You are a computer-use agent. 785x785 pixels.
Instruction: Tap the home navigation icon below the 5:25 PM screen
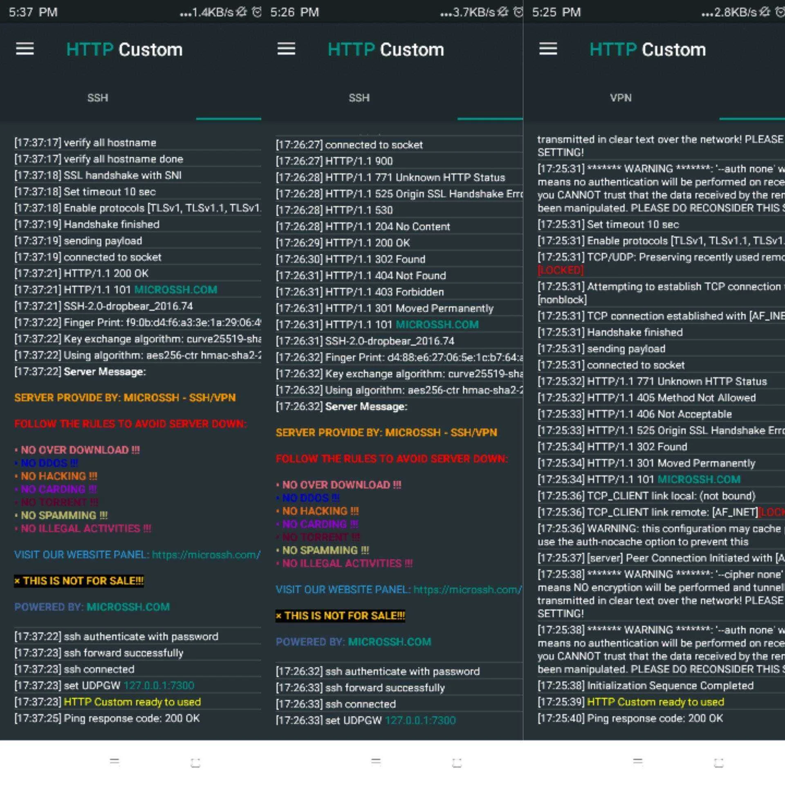tap(719, 763)
